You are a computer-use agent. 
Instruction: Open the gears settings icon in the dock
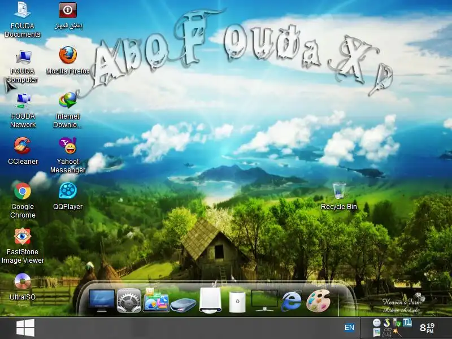point(129,301)
